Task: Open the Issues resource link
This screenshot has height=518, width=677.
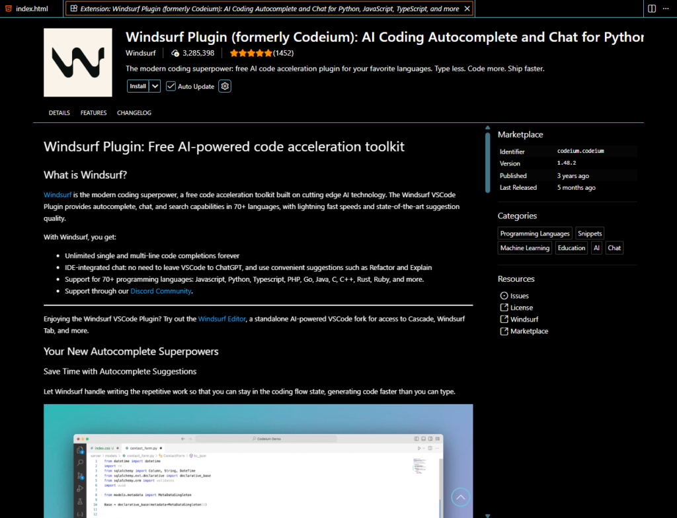Action: tap(519, 296)
